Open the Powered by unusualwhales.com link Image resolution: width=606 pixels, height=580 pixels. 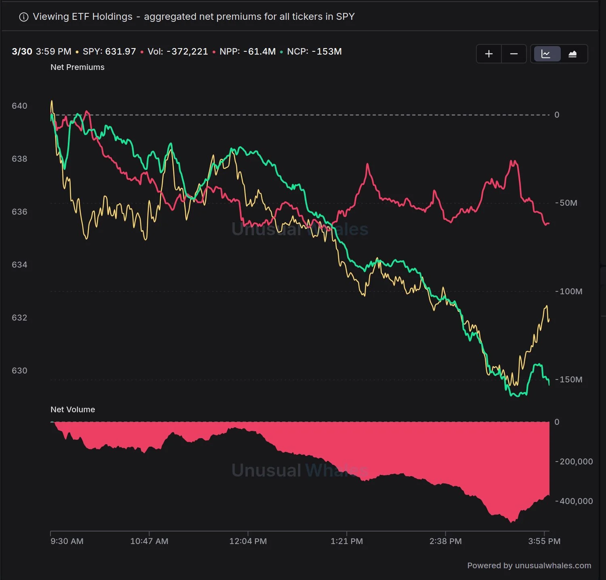[x=529, y=565]
